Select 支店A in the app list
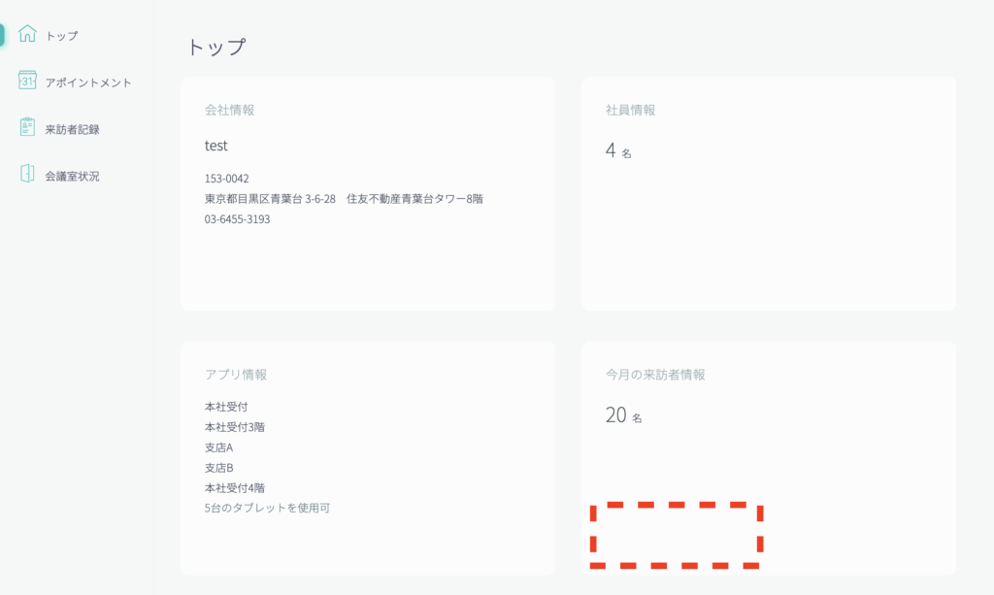Image resolution: width=994 pixels, height=595 pixels. [218, 447]
